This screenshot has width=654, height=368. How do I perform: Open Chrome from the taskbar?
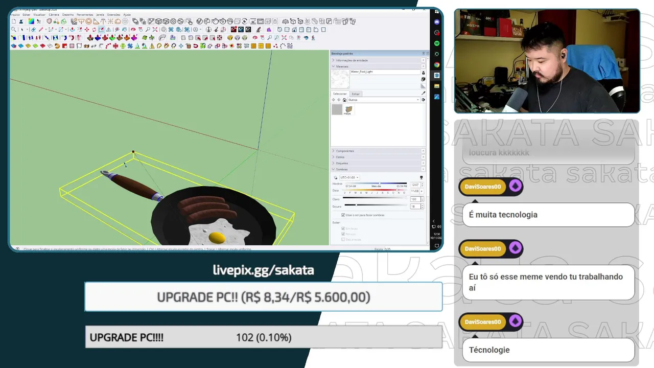437,65
